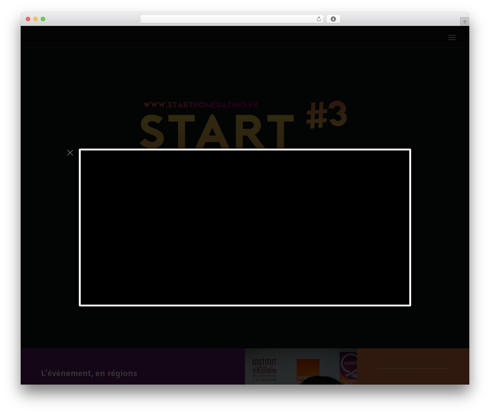Click the embedded video player area

pos(245,228)
